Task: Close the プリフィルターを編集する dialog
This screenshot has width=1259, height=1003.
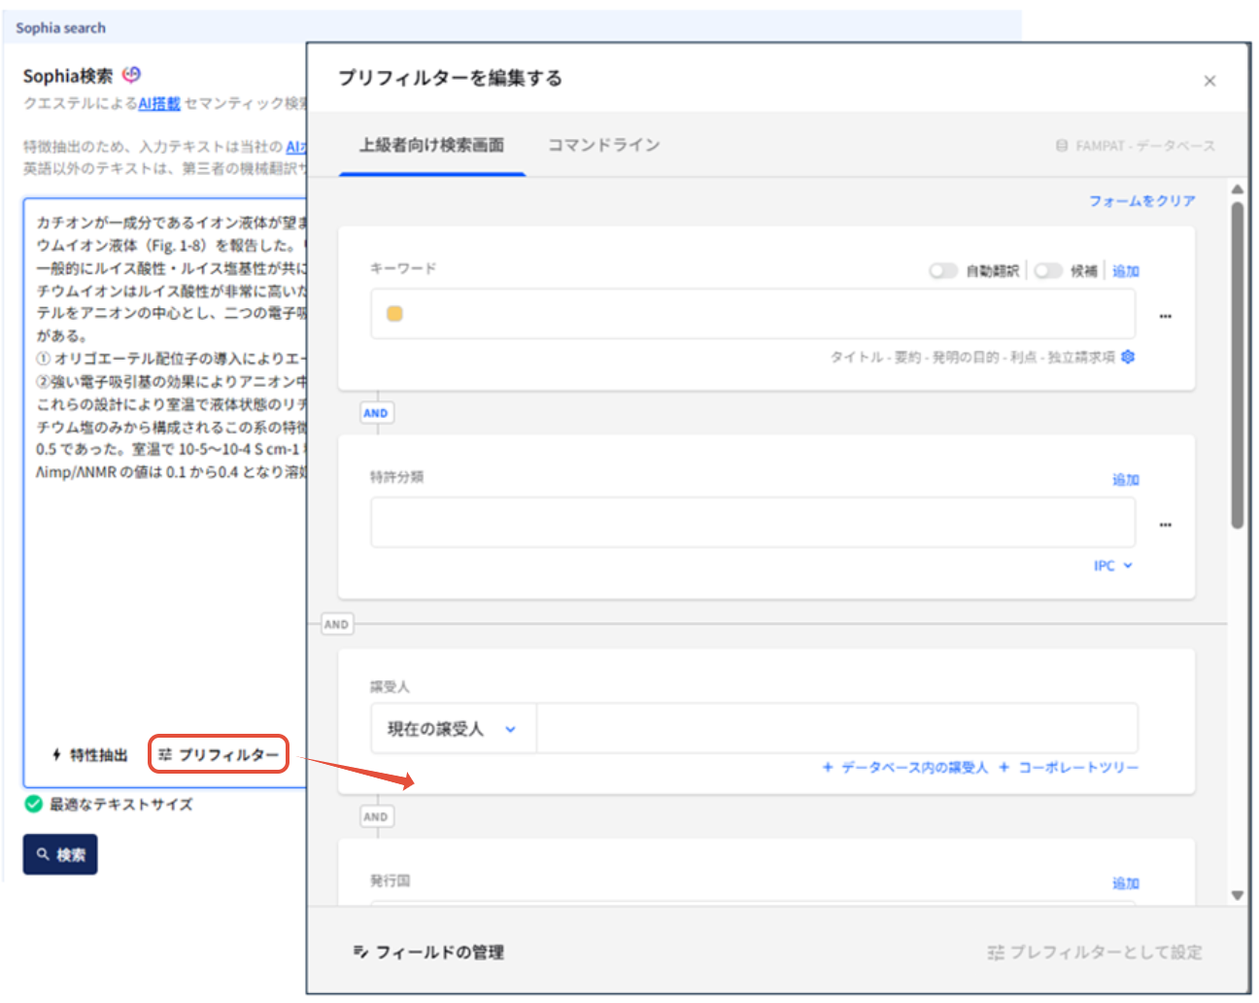Action: tap(1209, 81)
